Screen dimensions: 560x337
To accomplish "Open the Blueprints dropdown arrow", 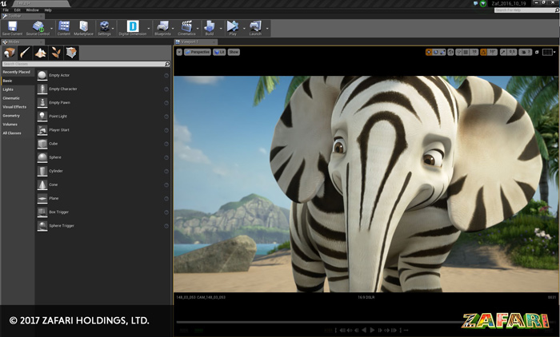I will pos(173,28).
